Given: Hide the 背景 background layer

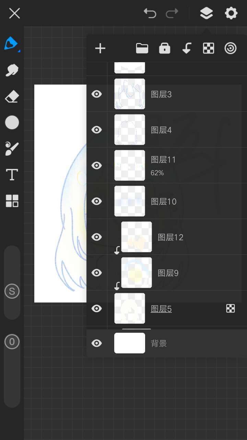Looking at the screenshot, I should tap(97, 343).
